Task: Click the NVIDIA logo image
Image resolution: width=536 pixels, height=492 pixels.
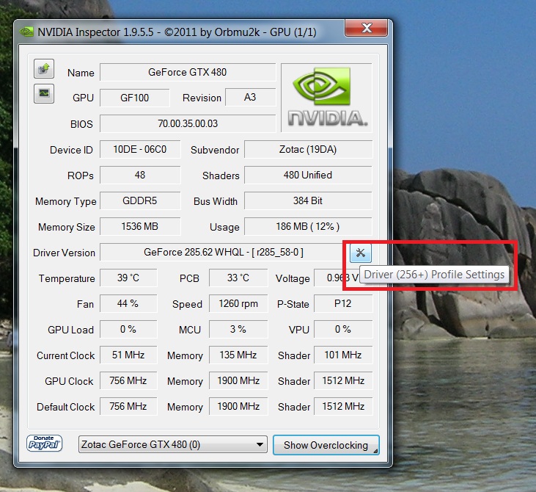Action: tap(326, 97)
